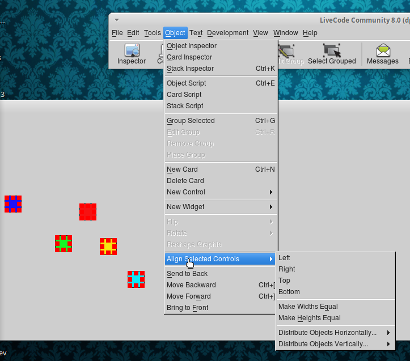Select the cyan square graphic
This screenshot has width=410, height=361.
(136, 279)
